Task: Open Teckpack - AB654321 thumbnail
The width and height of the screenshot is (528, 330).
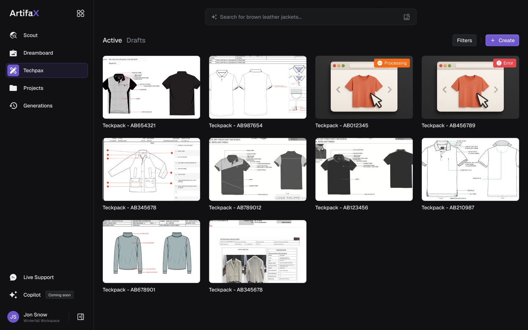Action: pyautogui.click(x=151, y=87)
